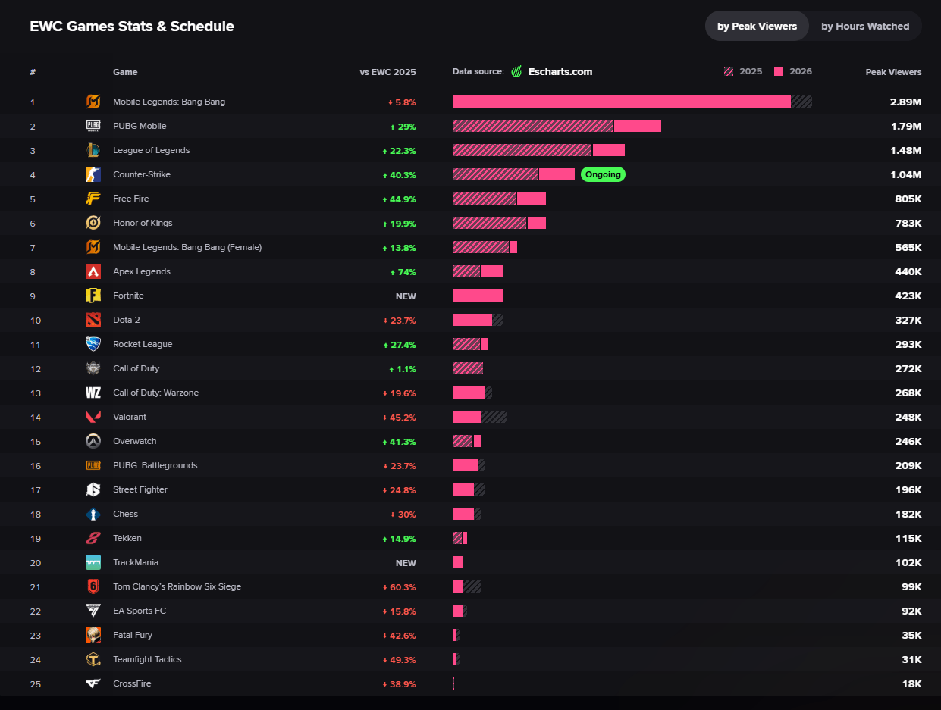Click the Street Fighter game icon

click(x=93, y=489)
